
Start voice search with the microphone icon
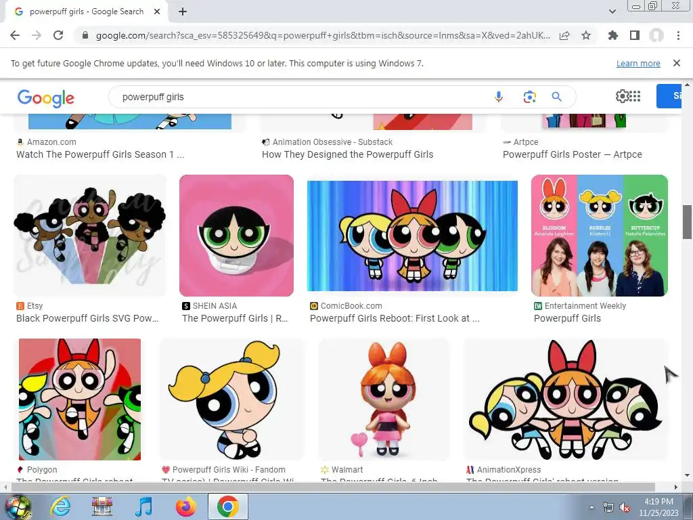499,96
